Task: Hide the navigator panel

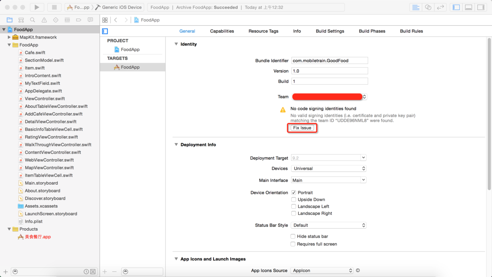Action: click(x=456, y=7)
